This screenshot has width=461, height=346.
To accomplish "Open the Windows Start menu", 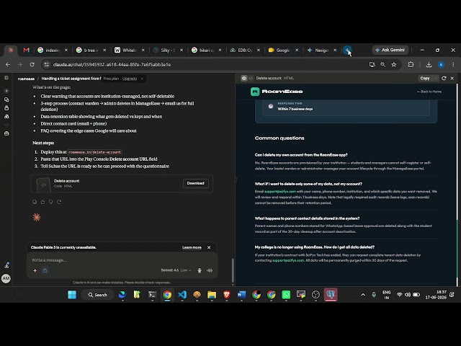I will (x=72, y=295).
